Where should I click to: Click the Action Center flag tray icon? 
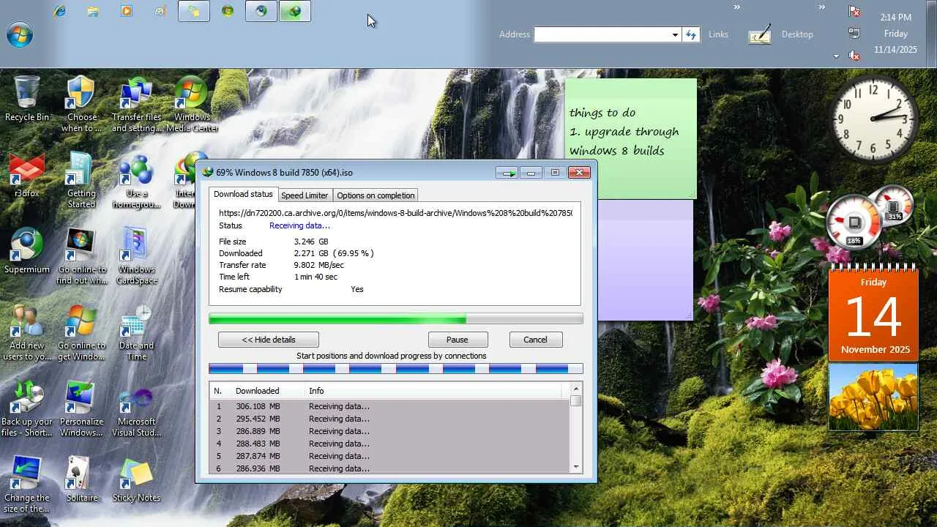coord(854,11)
